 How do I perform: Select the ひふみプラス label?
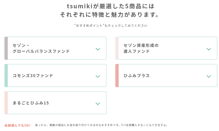(x=137, y=76)
